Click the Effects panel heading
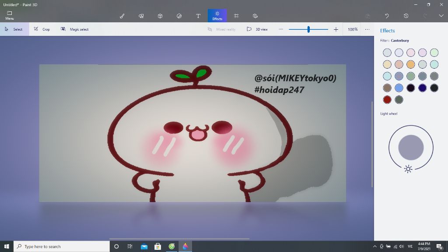Image resolution: width=448 pixels, height=252 pixels. pyautogui.click(x=387, y=31)
